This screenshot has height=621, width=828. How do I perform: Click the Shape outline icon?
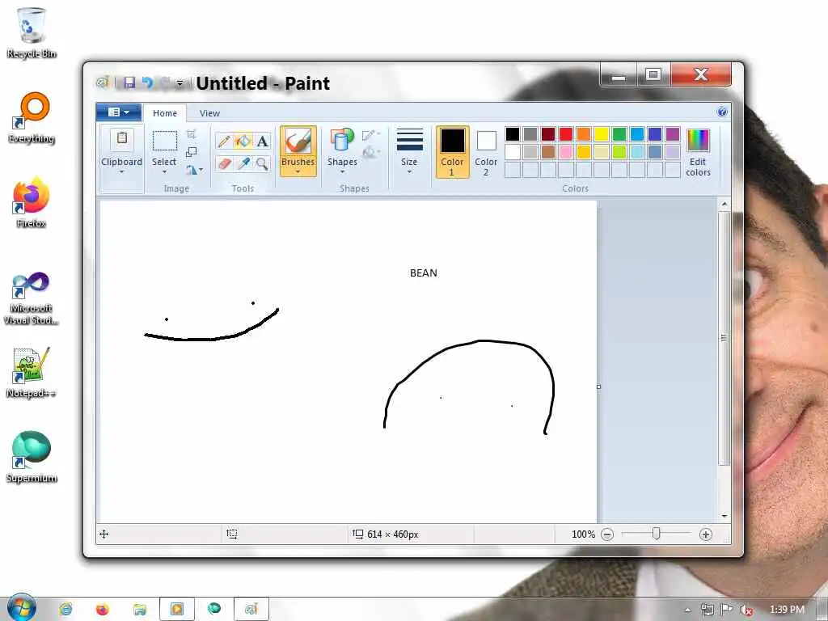369,135
